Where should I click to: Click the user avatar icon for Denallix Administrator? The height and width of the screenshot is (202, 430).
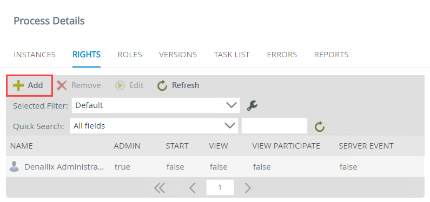[14, 166]
